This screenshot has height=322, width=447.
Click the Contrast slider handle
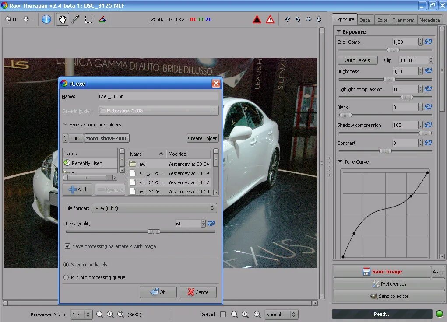(385, 151)
